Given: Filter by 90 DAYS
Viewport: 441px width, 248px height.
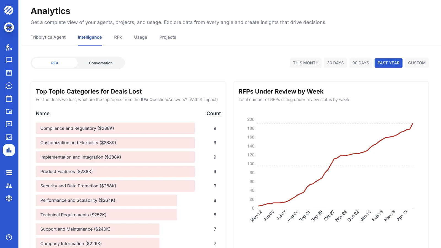Looking at the screenshot, I should [361, 63].
